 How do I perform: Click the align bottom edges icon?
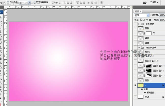(x=60, y=3)
